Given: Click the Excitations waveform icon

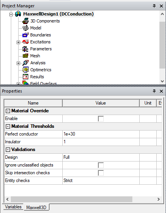Looking at the screenshot, I should click(26, 42).
